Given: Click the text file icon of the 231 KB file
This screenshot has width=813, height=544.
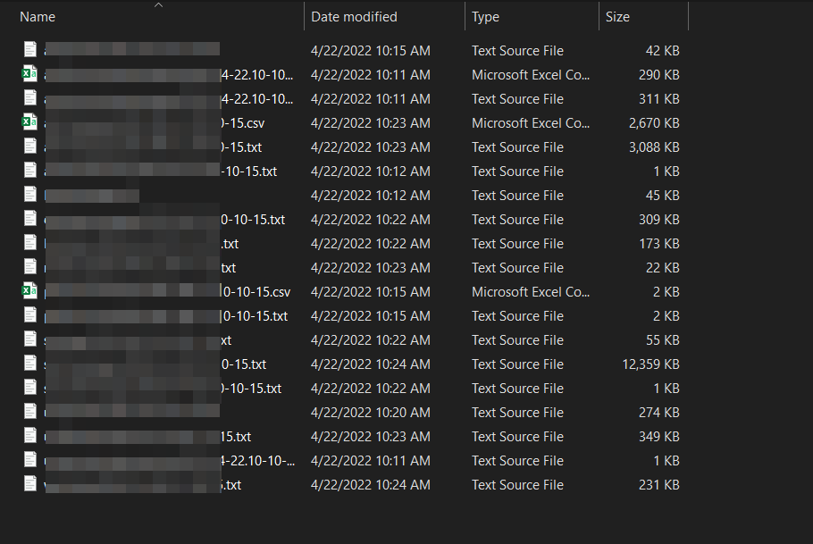Looking at the screenshot, I should (x=30, y=483).
